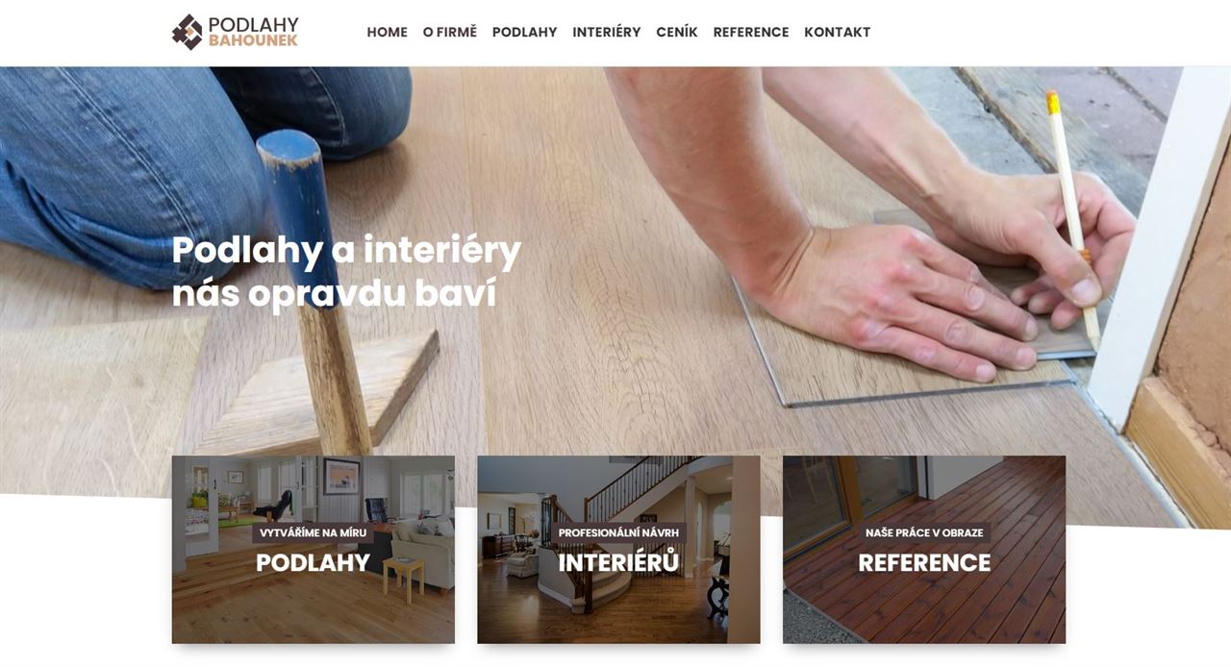Go to the KONTAKT page
Screen dimensions: 1231x667
838,32
